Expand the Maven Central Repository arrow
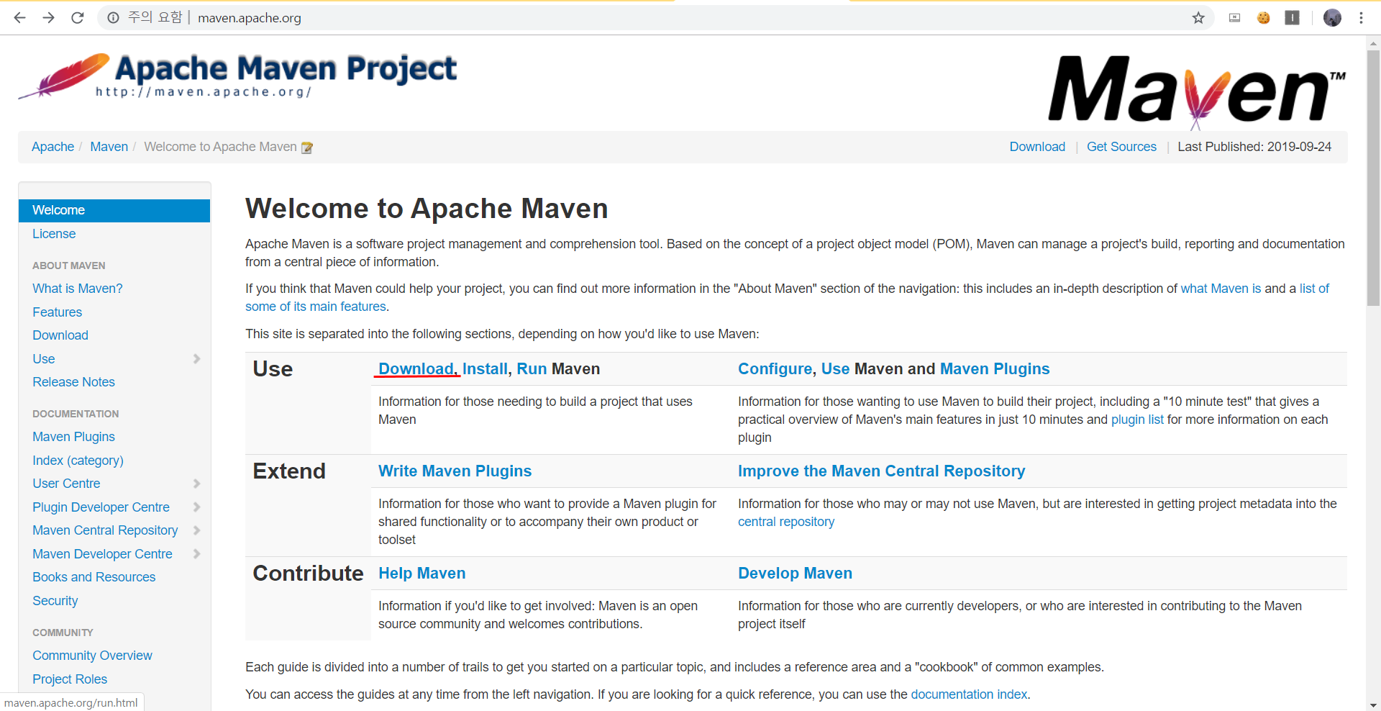 pos(196,530)
